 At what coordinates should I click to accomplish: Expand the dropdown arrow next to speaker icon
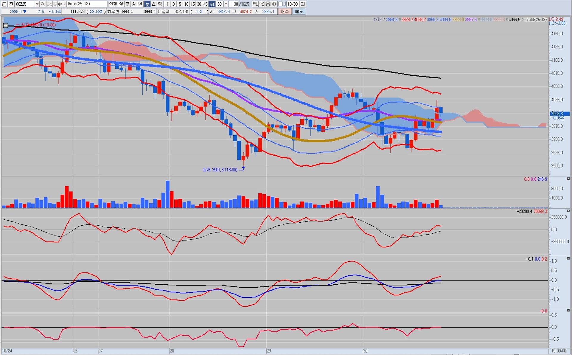64,4
